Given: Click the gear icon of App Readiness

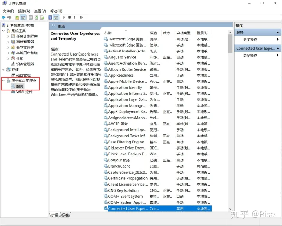Looking at the screenshot, I should (106, 76).
